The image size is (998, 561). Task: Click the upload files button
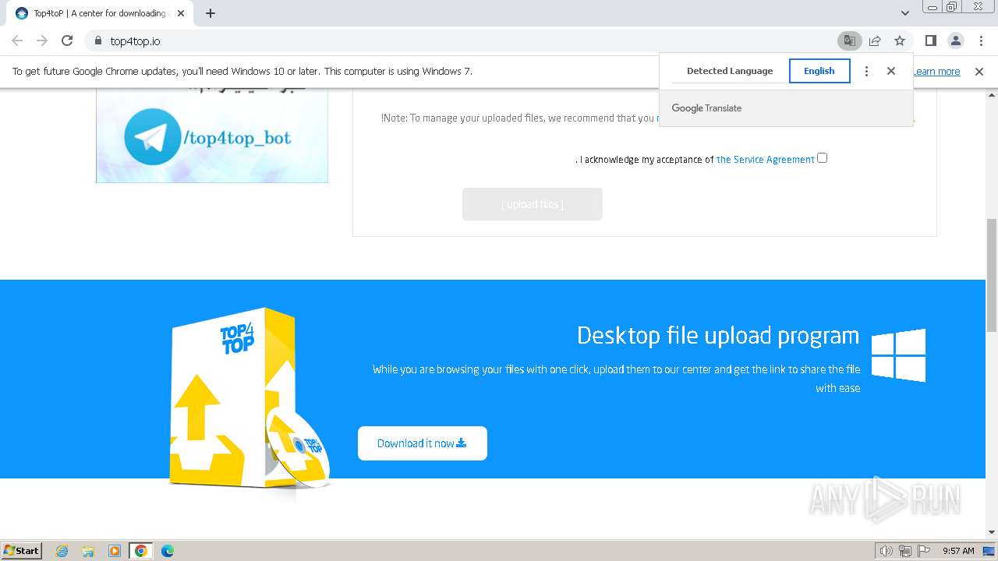tap(533, 204)
